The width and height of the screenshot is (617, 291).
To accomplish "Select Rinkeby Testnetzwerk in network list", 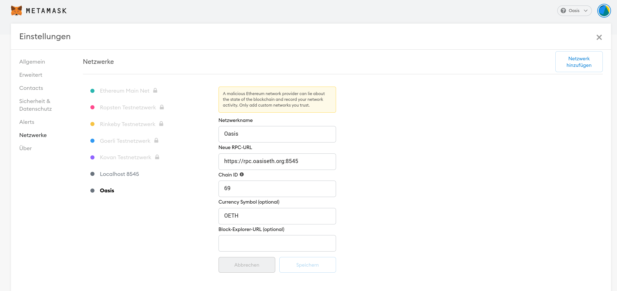I will point(128,124).
